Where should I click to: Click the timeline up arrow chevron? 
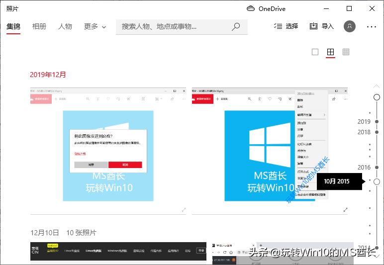(377, 86)
